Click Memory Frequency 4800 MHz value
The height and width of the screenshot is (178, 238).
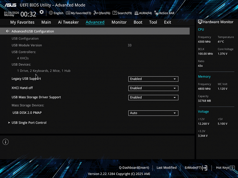click(x=204, y=89)
